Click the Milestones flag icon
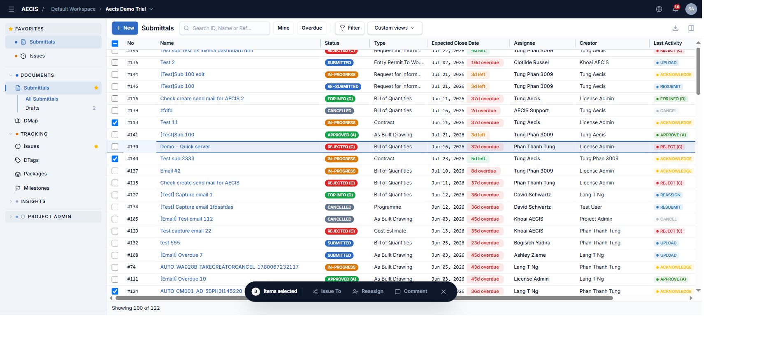Screen dimensions: 780x350 tap(18, 188)
